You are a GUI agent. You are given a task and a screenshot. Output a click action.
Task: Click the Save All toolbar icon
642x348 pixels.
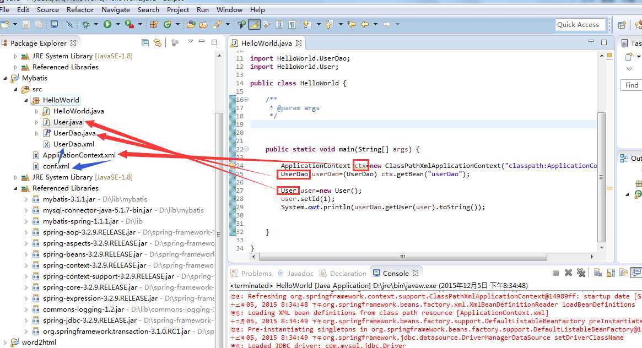(39, 25)
